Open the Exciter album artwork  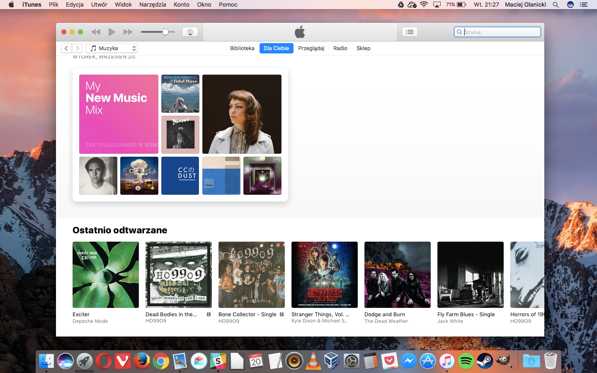[x=106, y=275]
